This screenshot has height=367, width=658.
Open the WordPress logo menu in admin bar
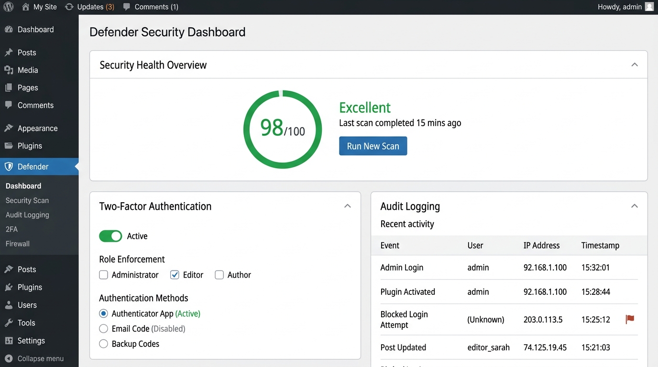tap(8, 7)
